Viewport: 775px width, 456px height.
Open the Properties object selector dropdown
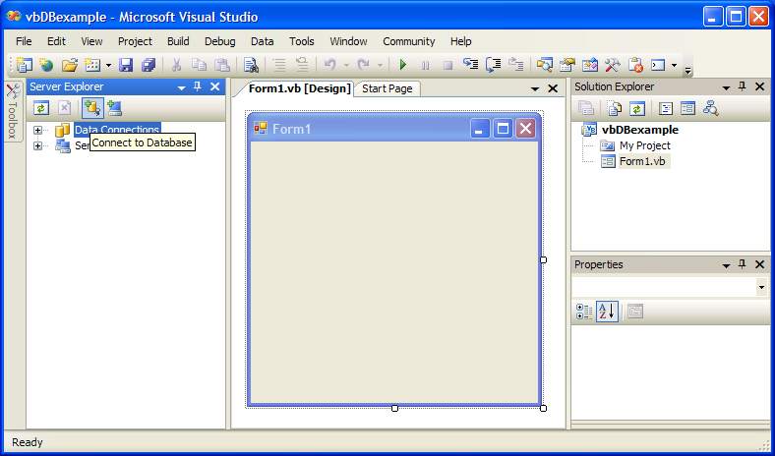(761, 287)
